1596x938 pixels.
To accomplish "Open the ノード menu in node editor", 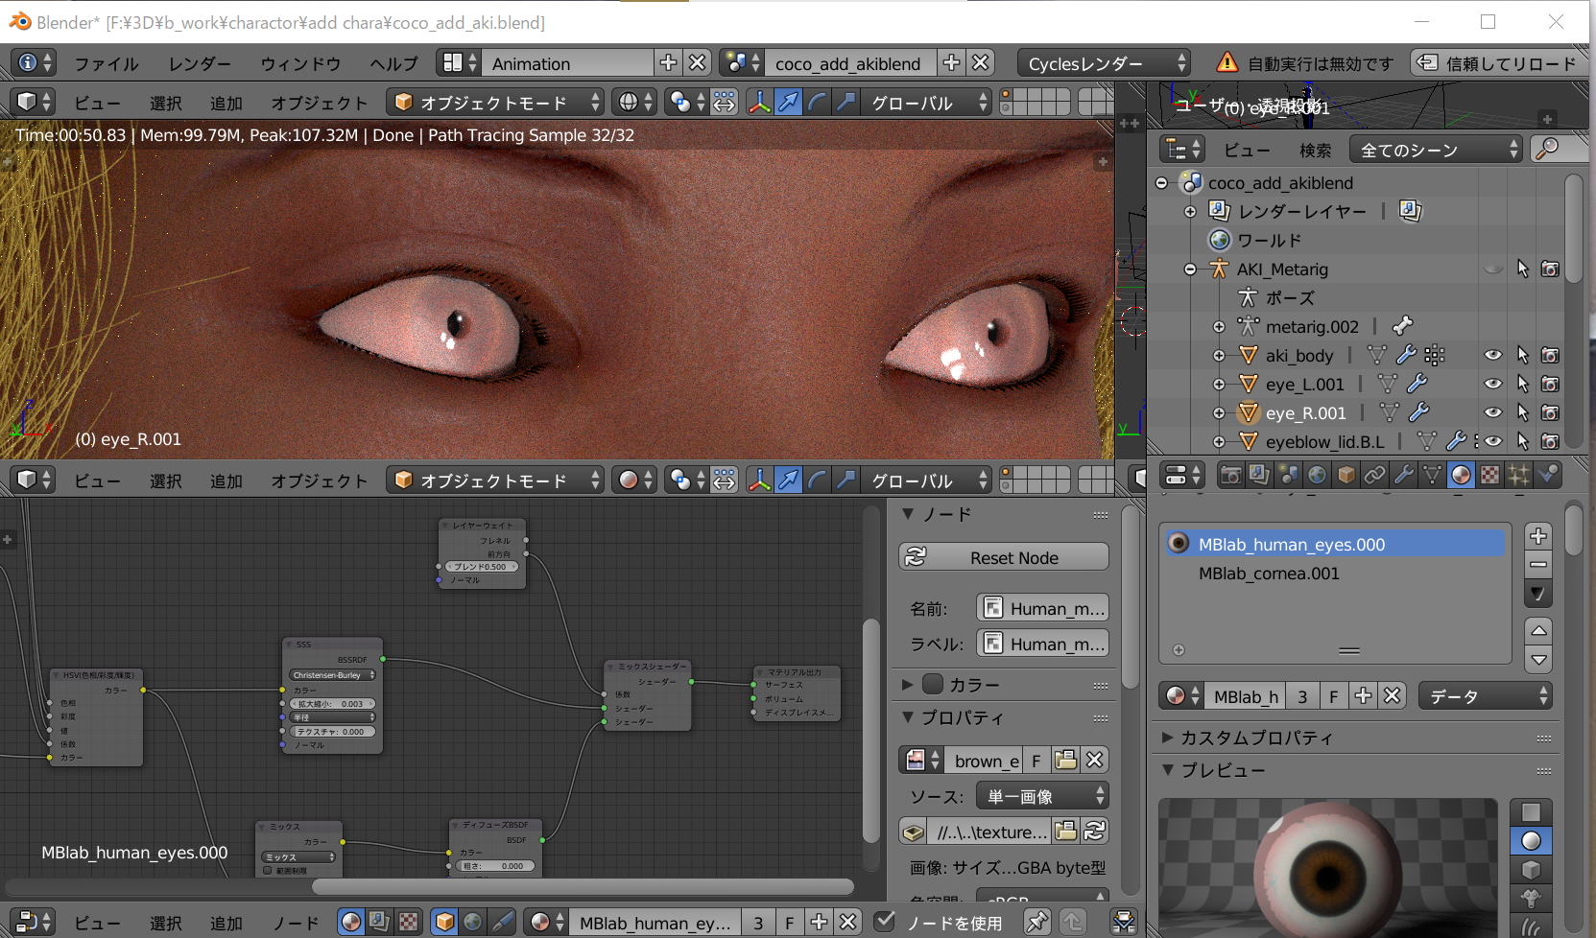I will click(x=296, y=923).
